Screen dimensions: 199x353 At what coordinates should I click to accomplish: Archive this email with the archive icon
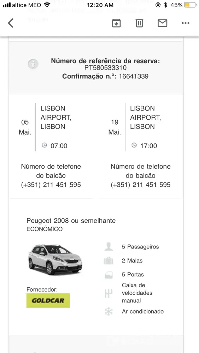(116, 23)
